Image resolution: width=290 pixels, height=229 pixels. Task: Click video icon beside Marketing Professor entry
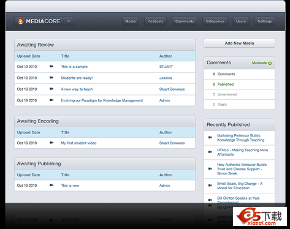pos(210,137)
